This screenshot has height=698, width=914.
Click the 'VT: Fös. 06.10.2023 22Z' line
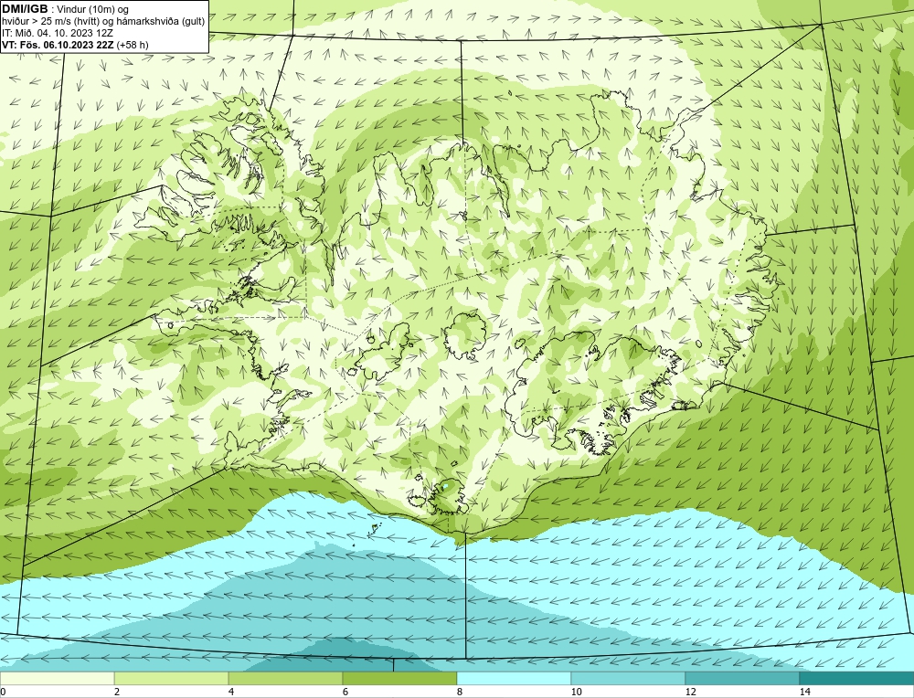(58, 44)
